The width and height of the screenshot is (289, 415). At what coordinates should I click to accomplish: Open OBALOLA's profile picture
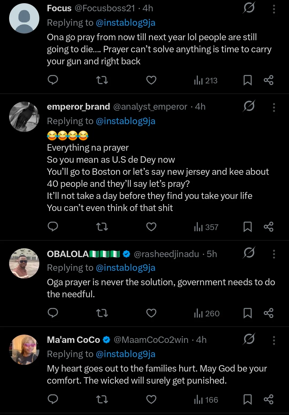(24, 263)
